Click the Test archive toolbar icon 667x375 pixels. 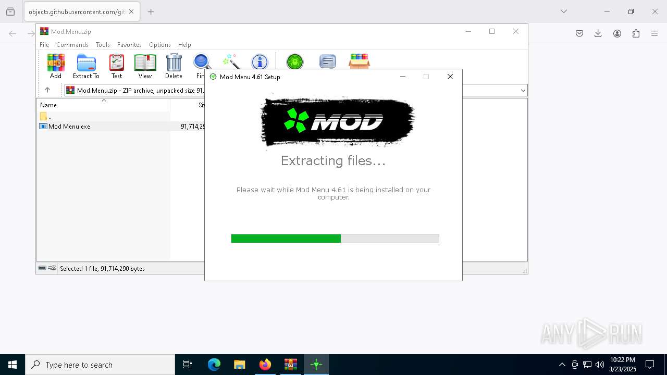[x=117, y=66]
